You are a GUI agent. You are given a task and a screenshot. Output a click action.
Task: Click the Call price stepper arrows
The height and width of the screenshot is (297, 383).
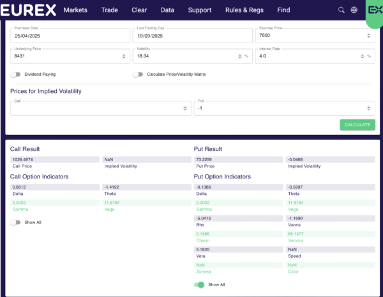click(185, 108)
